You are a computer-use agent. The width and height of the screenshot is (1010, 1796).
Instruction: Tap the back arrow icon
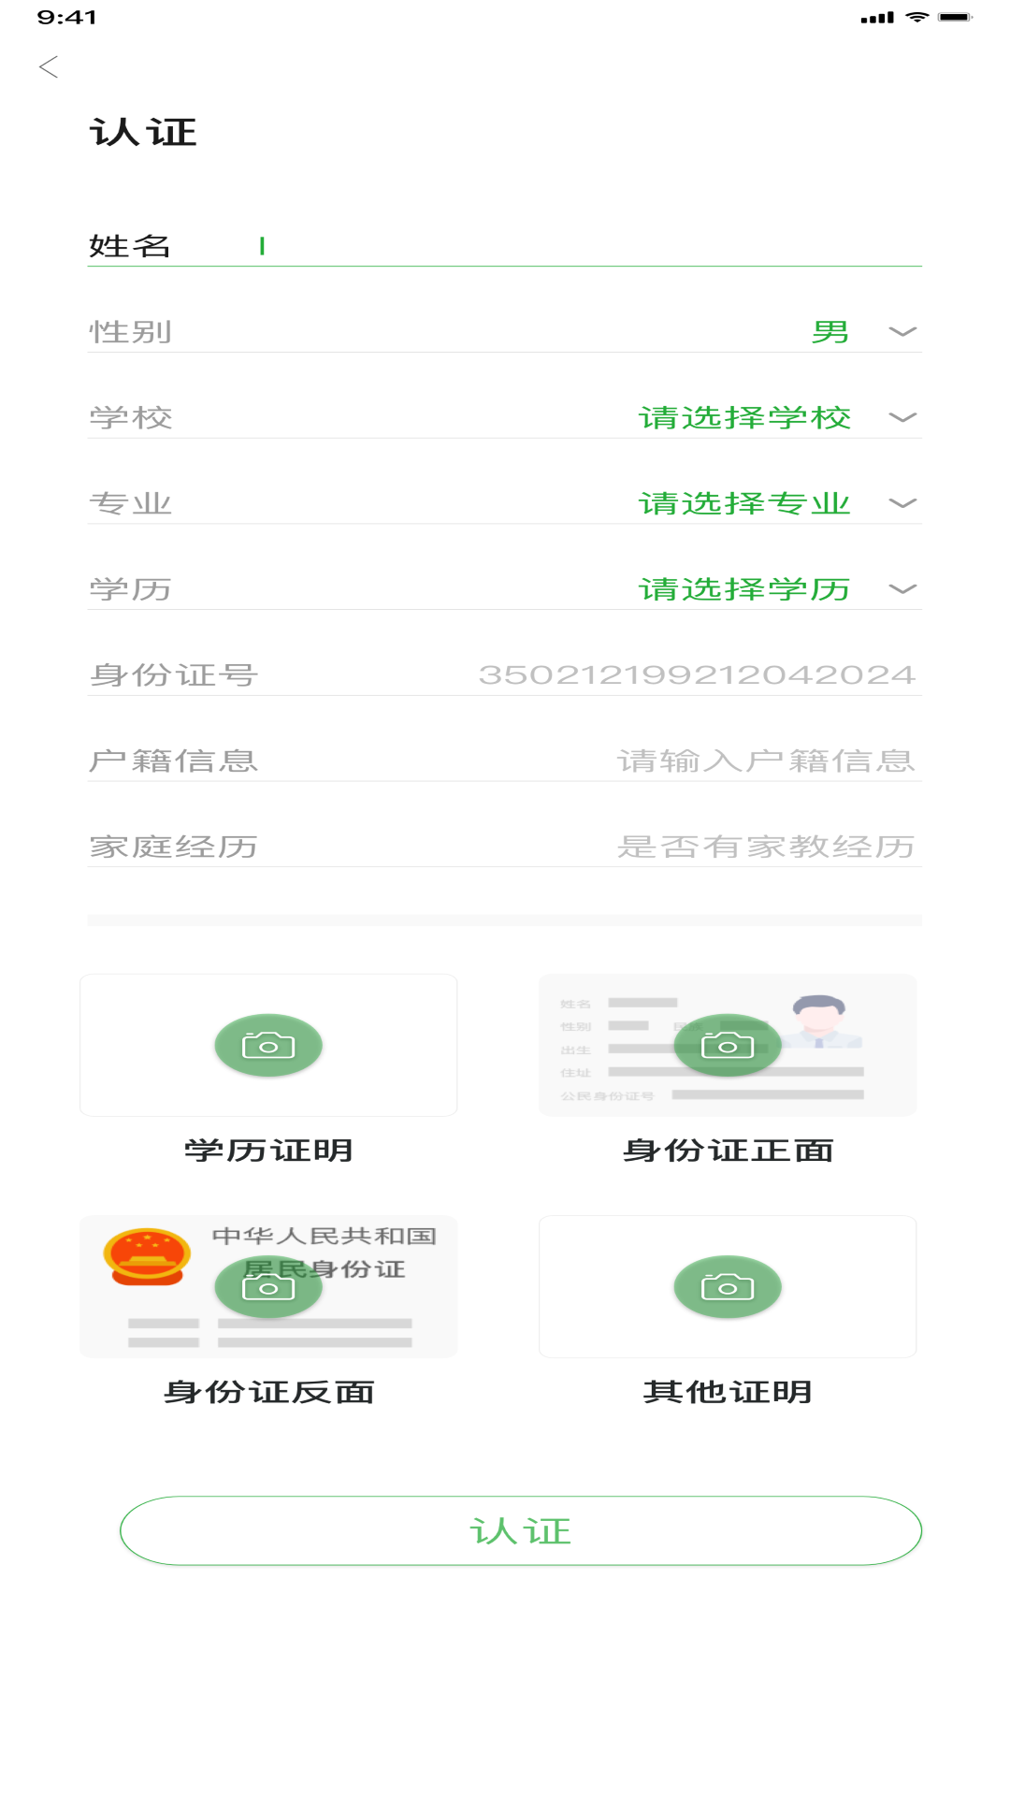point(49,67)
